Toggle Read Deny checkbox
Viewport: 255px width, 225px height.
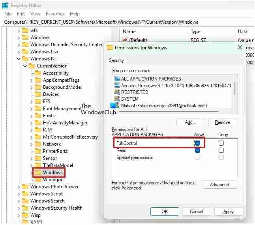pos(221,150)
